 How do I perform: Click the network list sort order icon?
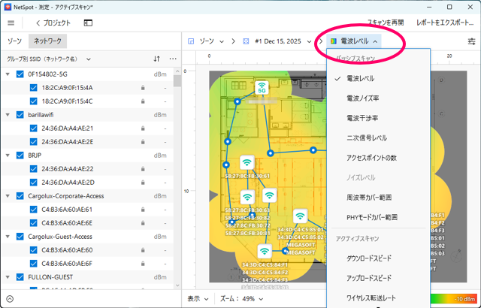(x=156, y=58)
